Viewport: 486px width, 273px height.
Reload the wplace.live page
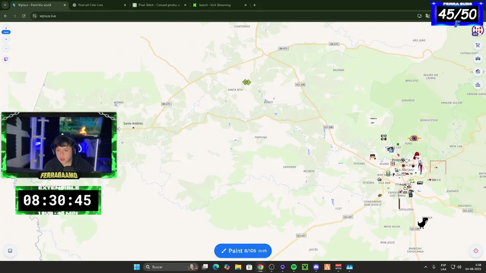pyautogui.click(x=24, y=16)
